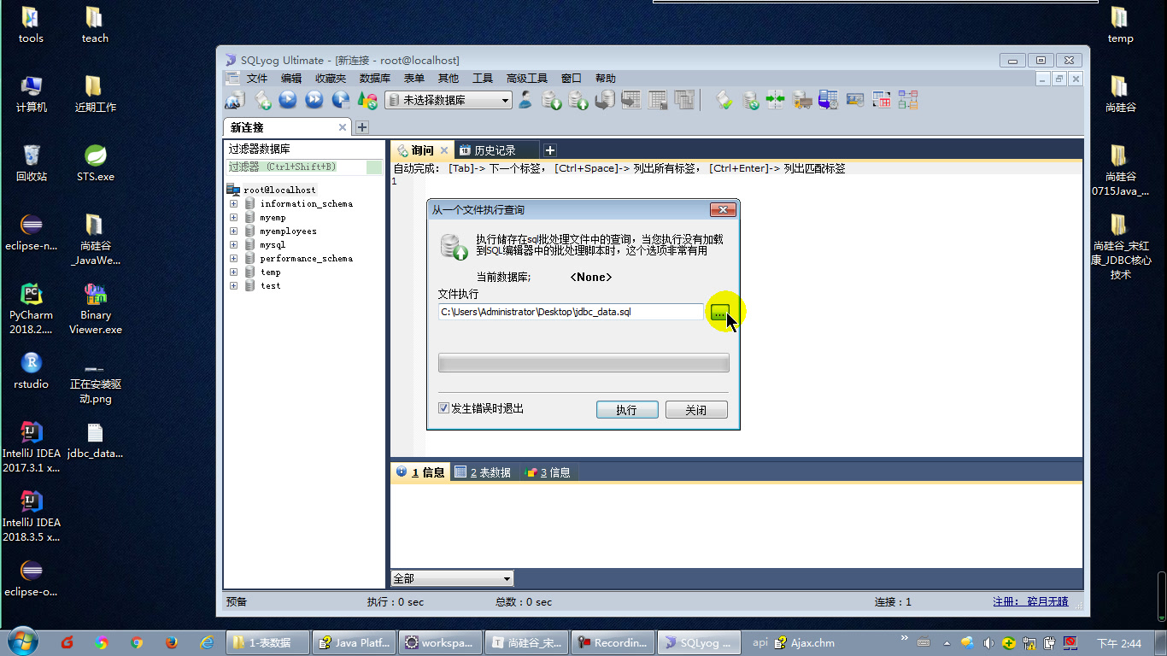Select the mysql database in tree
The image size is (1167, 656).
(x=273, y=245)
